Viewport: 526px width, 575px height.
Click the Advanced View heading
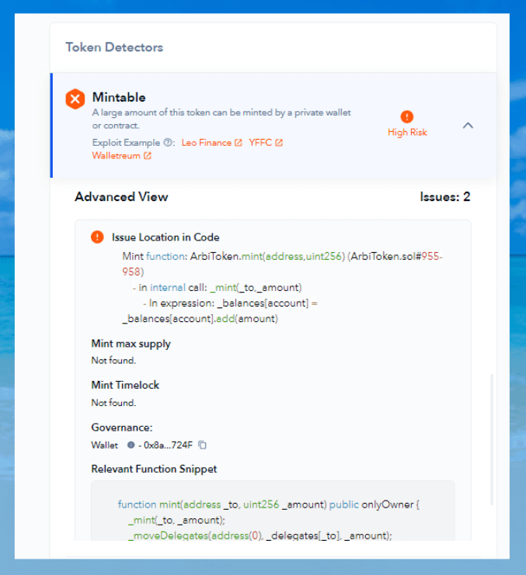pos(121,197)
